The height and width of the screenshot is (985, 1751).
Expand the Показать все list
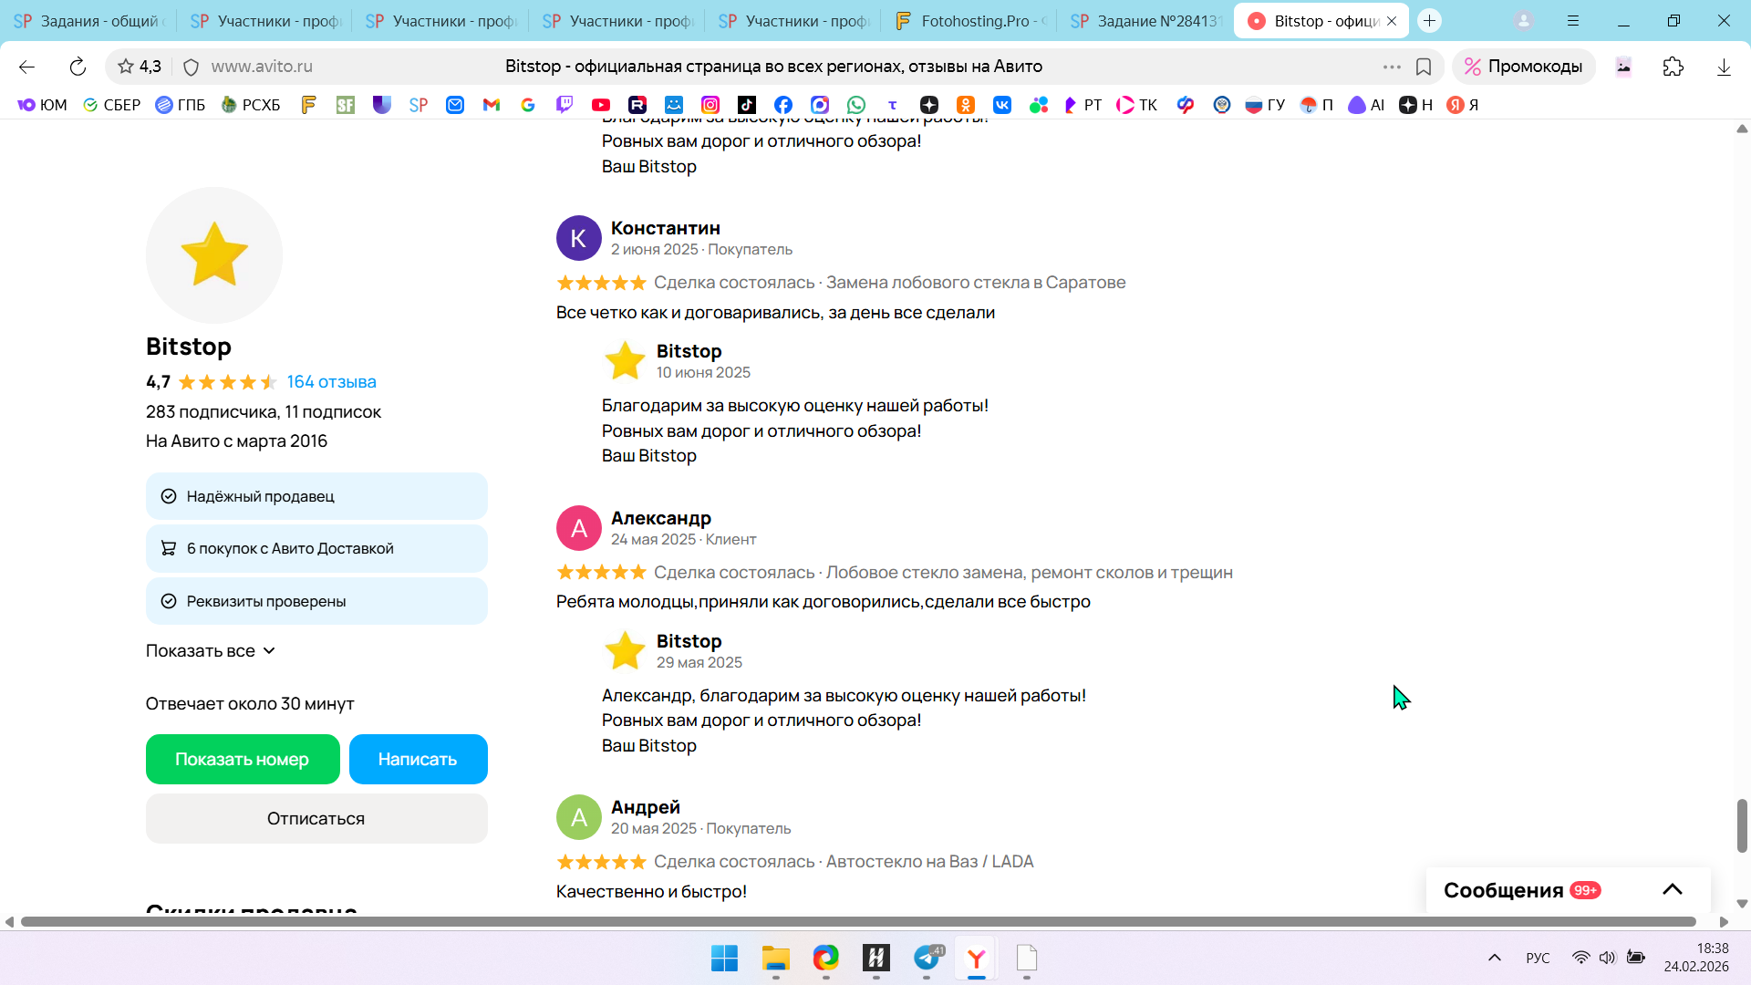[211, 651]
